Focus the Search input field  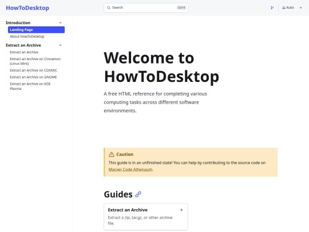point(146,7)
